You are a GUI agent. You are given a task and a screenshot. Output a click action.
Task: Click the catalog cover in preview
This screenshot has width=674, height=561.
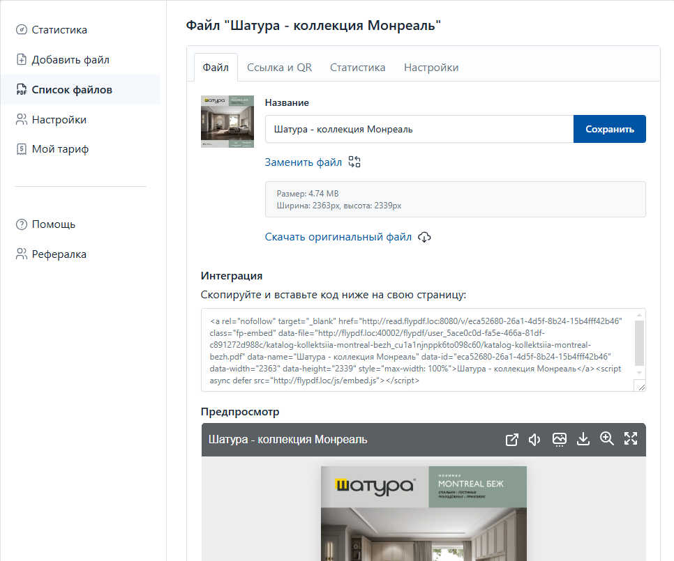click(424, 514)
